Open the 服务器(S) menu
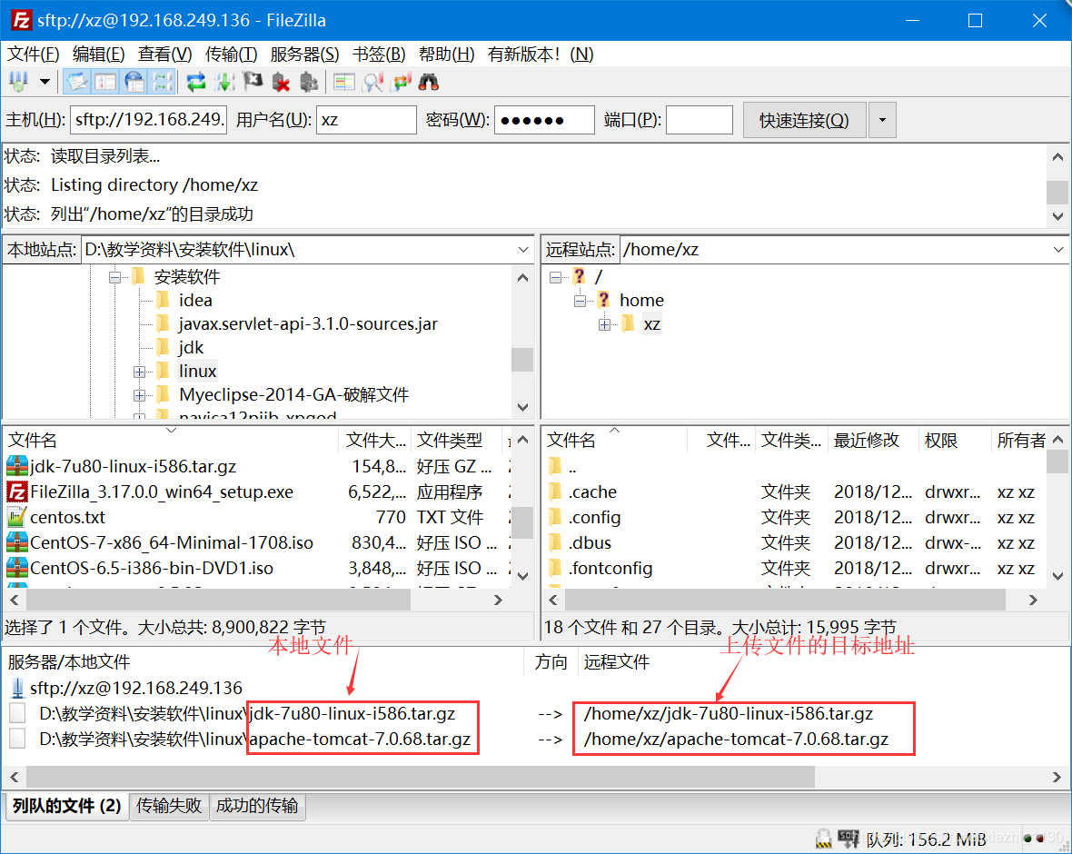The width and height of the screenshot is (1072, 854). pos(305,54)
